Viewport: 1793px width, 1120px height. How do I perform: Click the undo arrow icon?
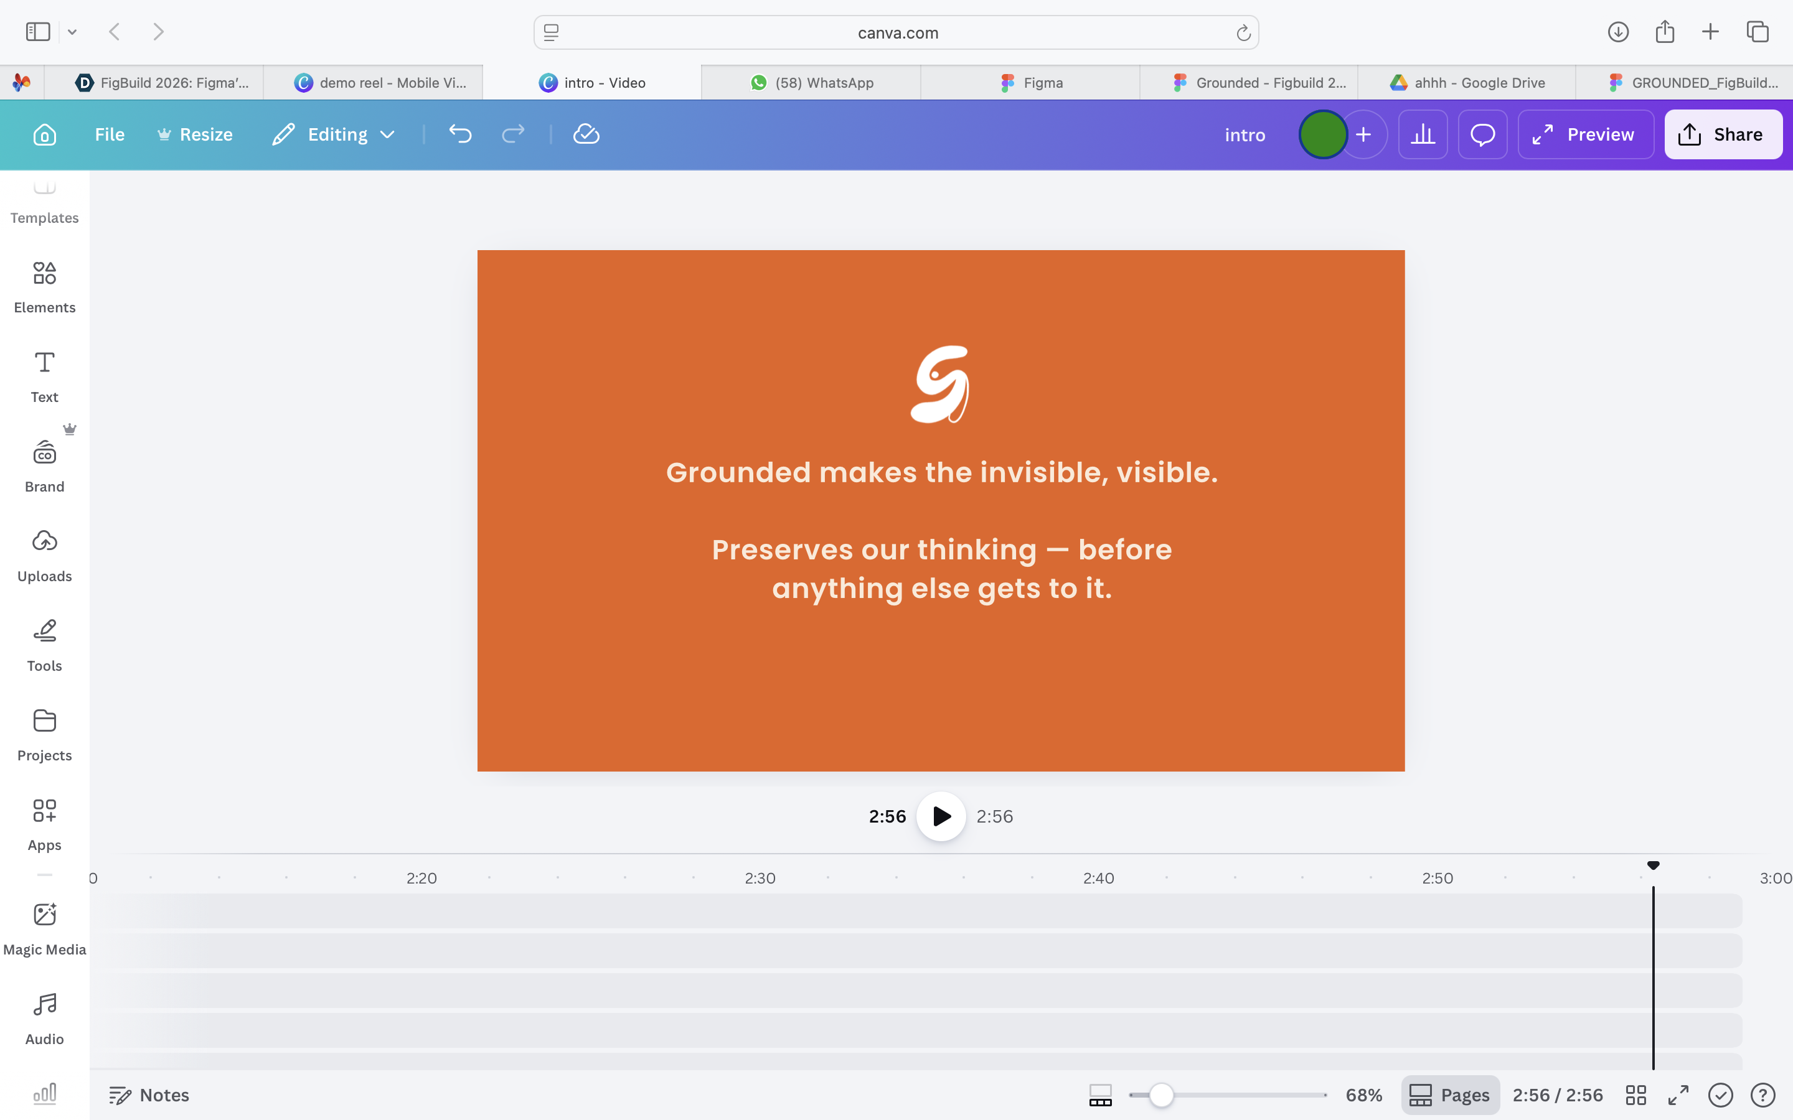(x=460, y=134)
